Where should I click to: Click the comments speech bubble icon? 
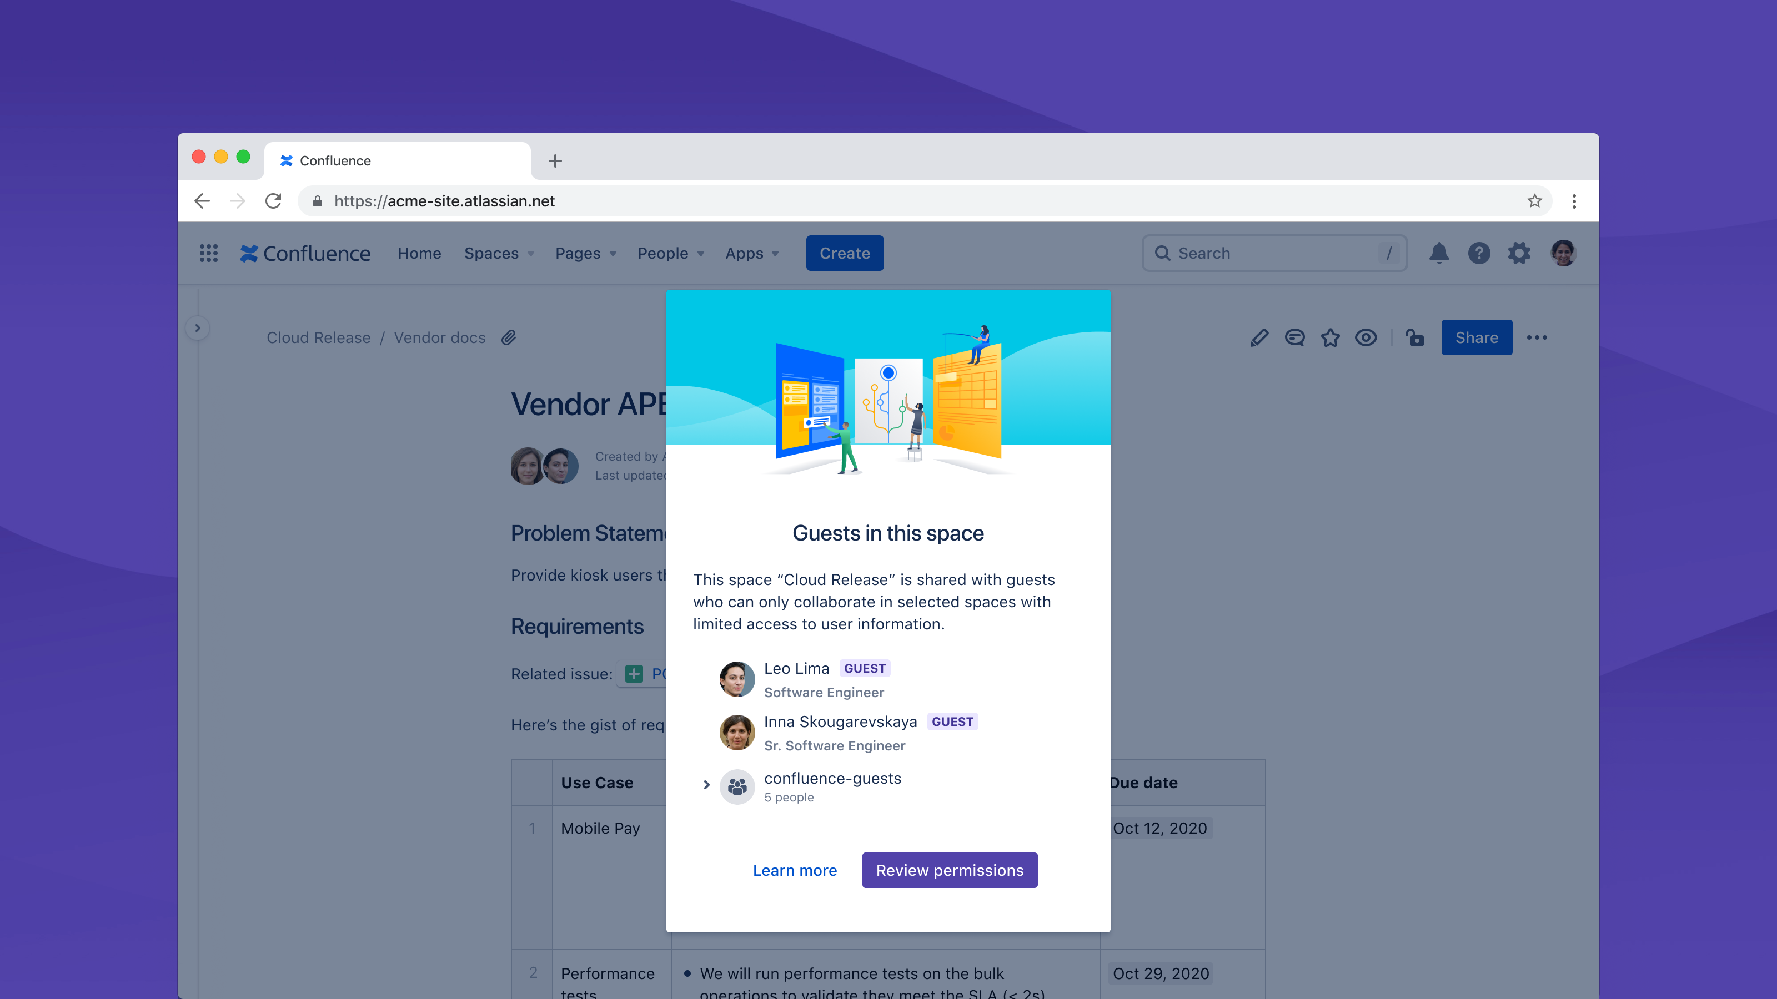[1294, 338]
